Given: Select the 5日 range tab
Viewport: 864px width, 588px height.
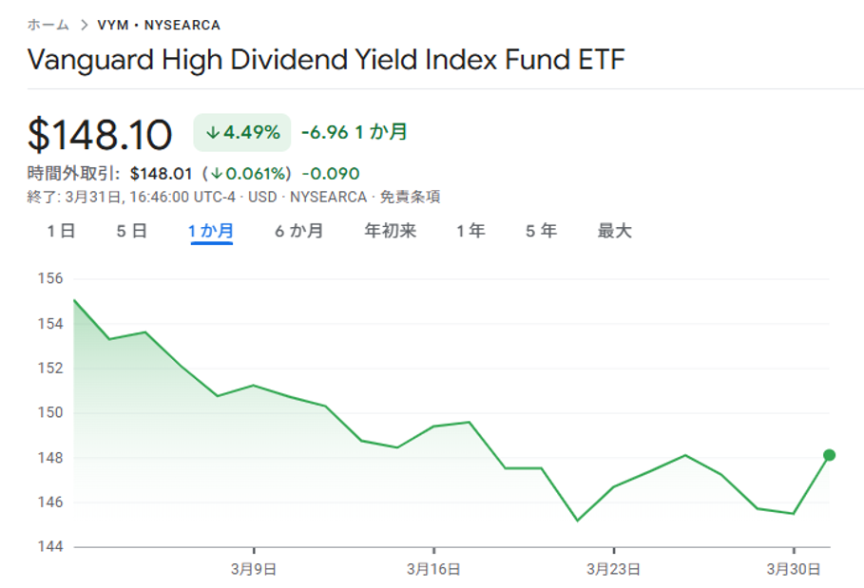Looking at the screenshot, I should tap(132, 231).
